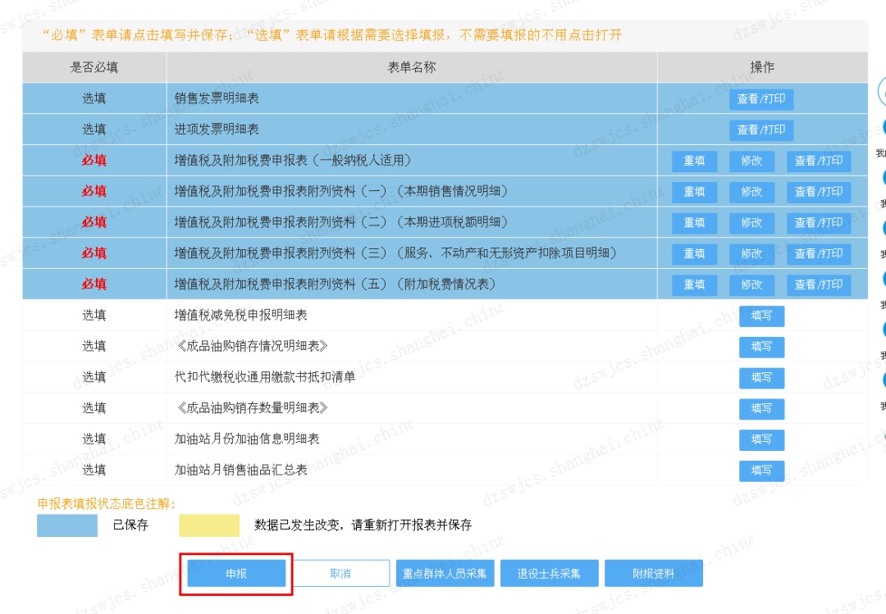填写加油站月销售油品汇总表
Viewport: 886px width, 614px height.
coord(762,471)
